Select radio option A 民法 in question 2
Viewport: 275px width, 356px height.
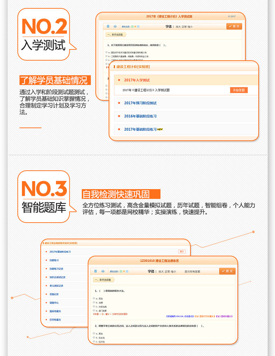pos(94,333)
